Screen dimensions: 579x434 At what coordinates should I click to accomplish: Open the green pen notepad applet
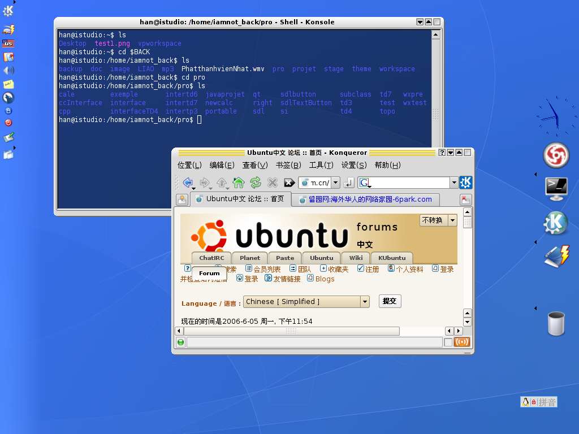click(x=8, y=137)
